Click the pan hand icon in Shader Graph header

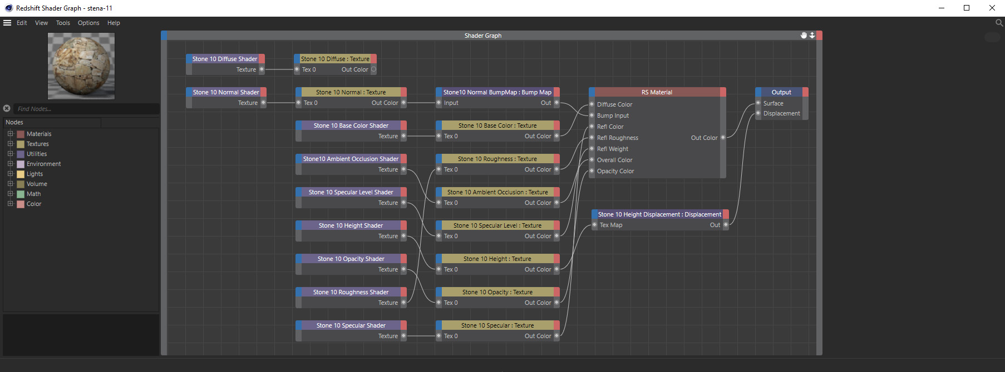[x=804, y=36]
